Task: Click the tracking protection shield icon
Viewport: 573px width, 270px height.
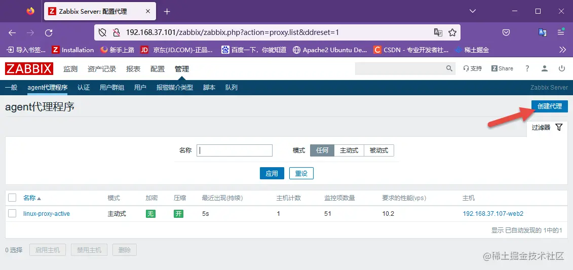Action: pyautogui.click(x=103, y=32)
